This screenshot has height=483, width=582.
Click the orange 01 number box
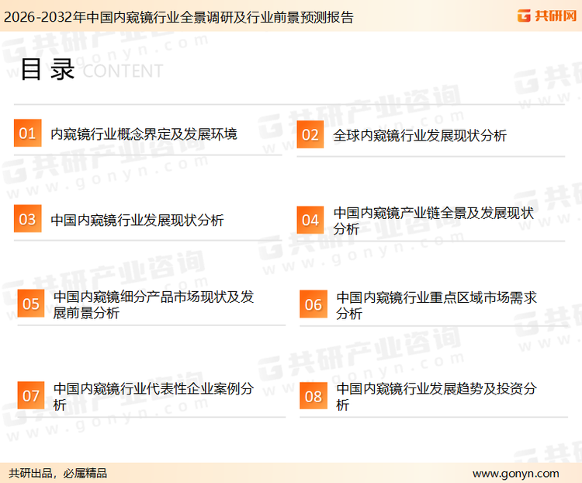point(27,133)
